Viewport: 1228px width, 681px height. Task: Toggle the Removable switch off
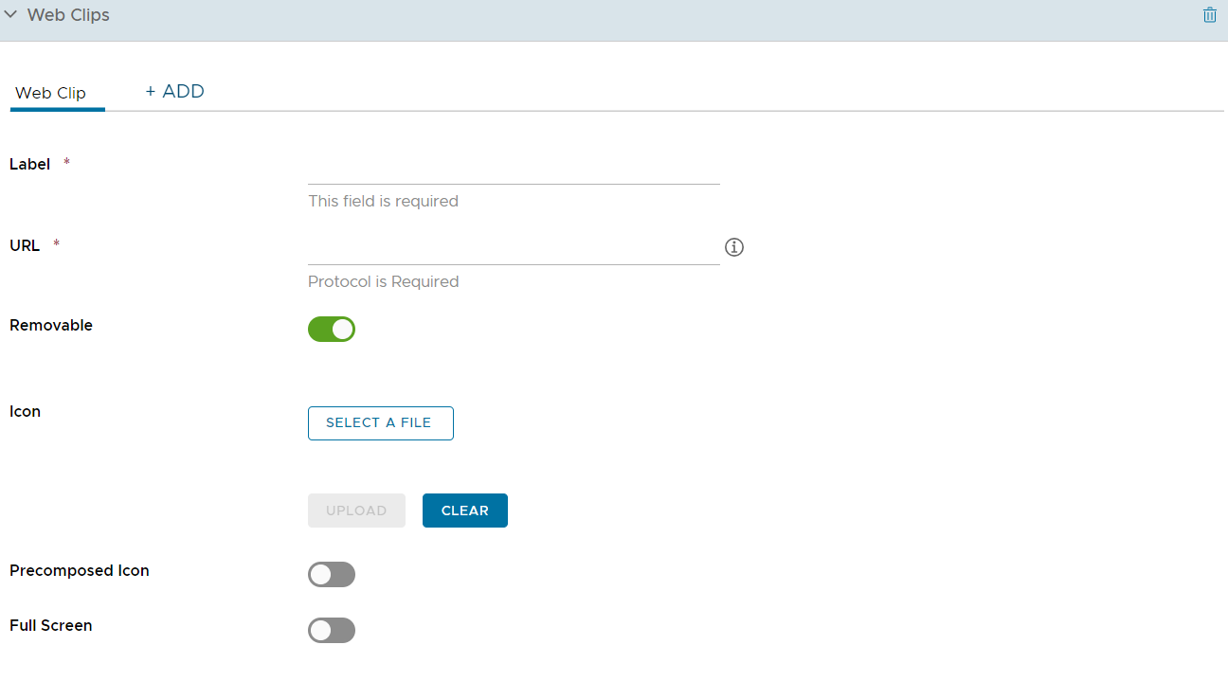pos(332,330)
